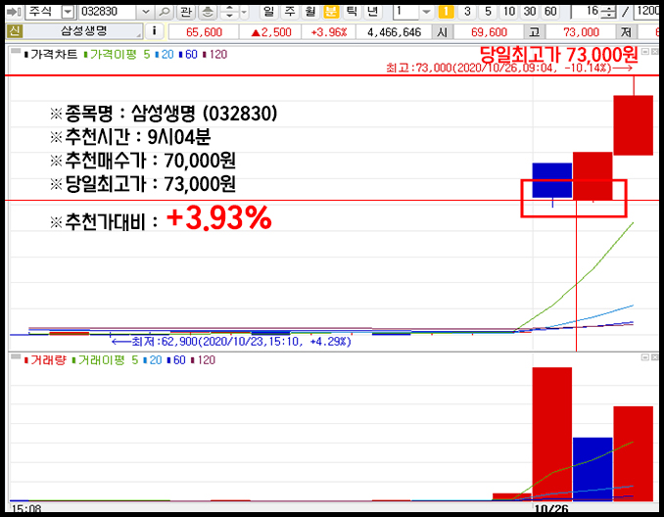Open the small dropdown after the up-down arrows

pyautogui.click(x=244, y=12)
